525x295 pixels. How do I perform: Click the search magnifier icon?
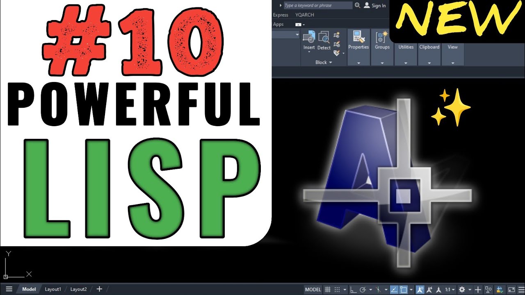tap(357, 5)
